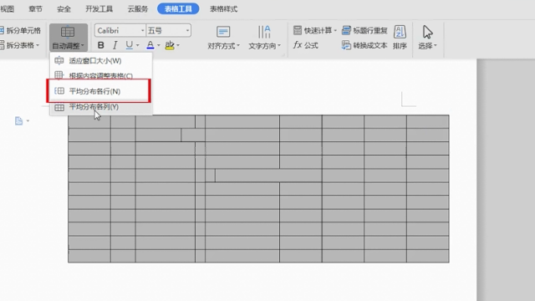Click 排序 sort button
This screenshot has width=535, height=301.
[x=400, y=38]
